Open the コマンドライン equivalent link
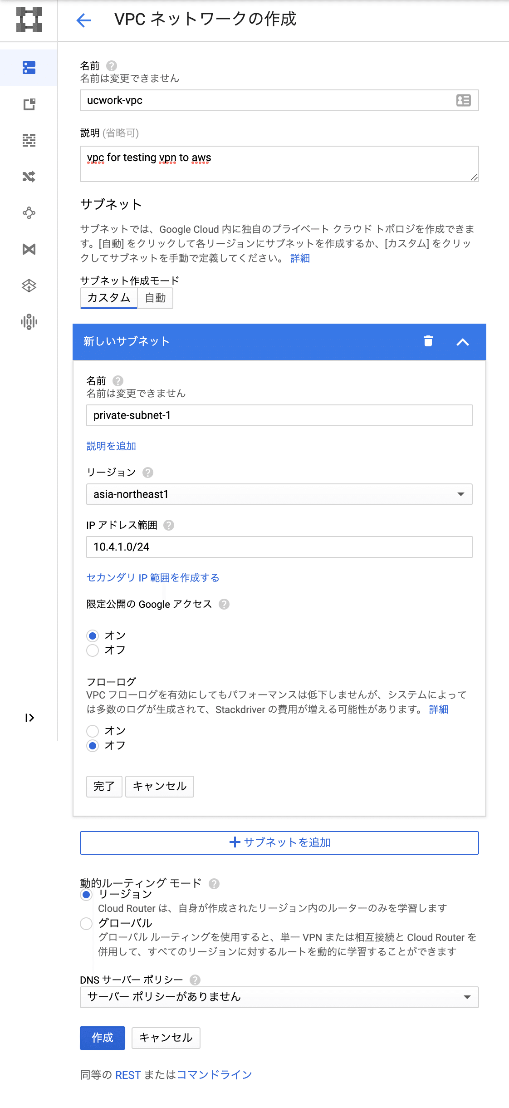Viewport: 509px width, 1108px height. point(214,1075)
